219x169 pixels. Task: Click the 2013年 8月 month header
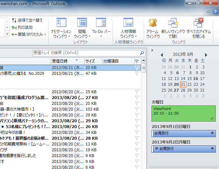[x=183, y=54]
